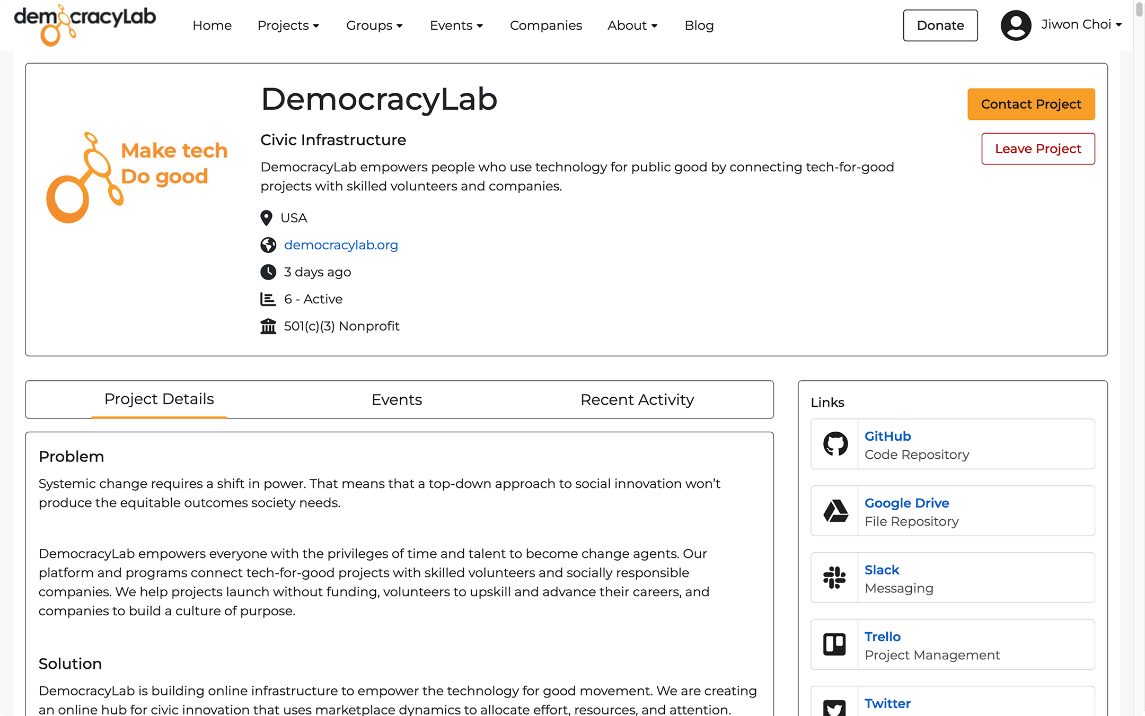
Task: Open the About dropdown menu
Action: (x=632, y=25)
